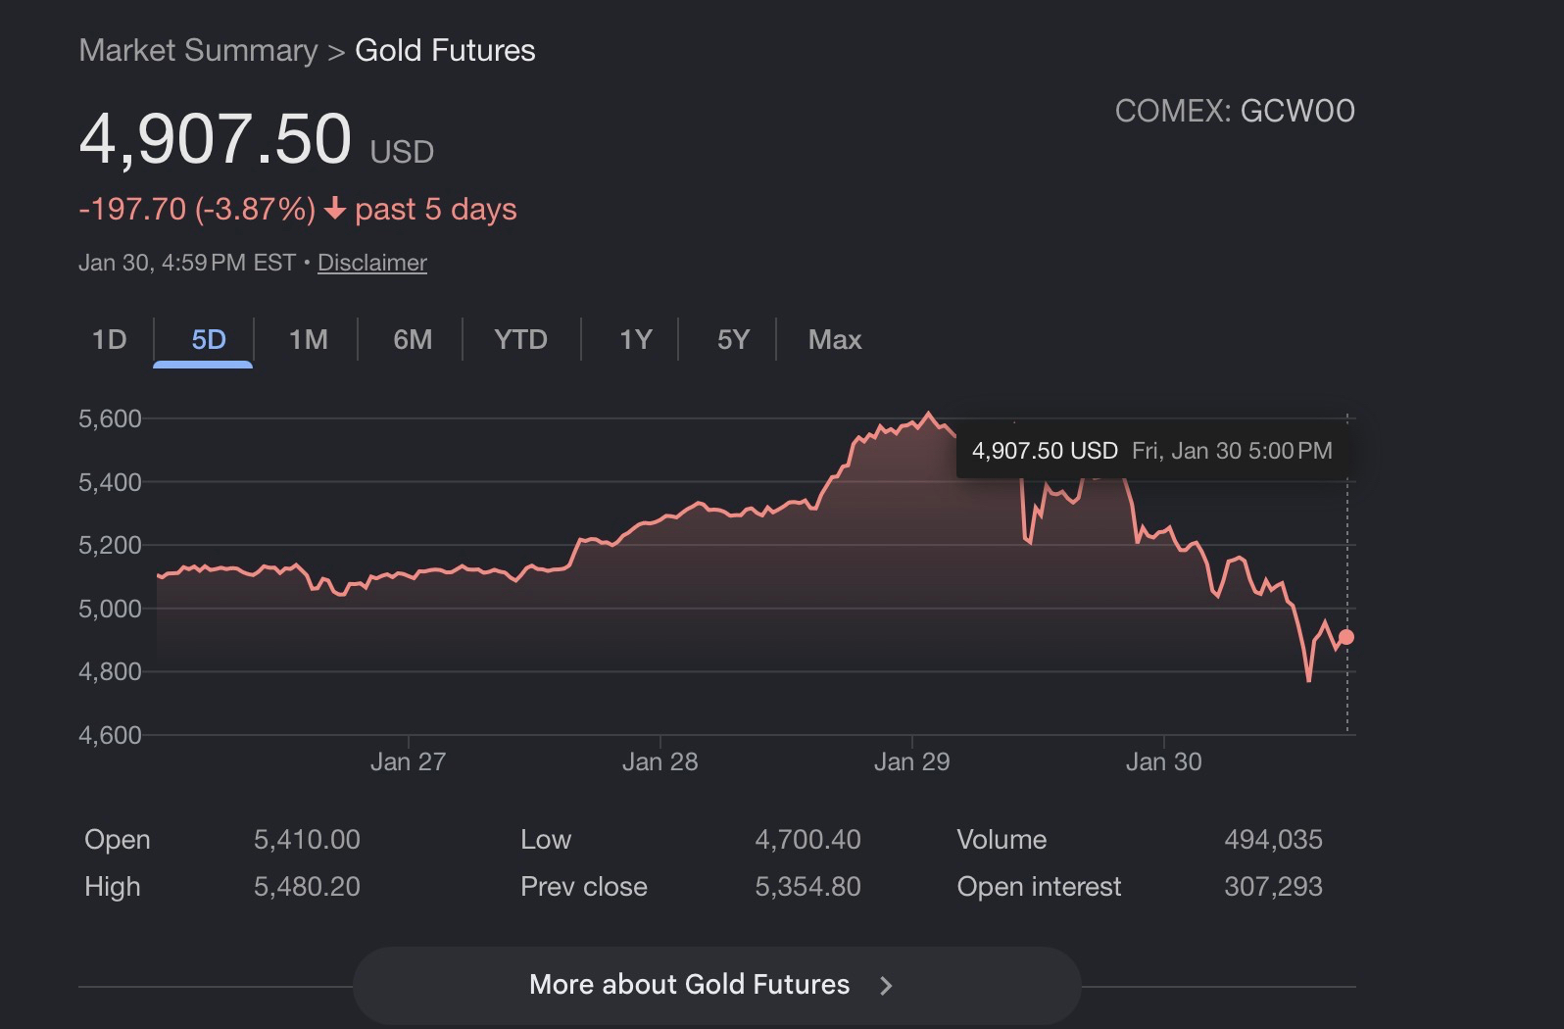Click the 4,907.50 USD chart tooltip
This screenshot has height=1029, width=1564.
1151,451
